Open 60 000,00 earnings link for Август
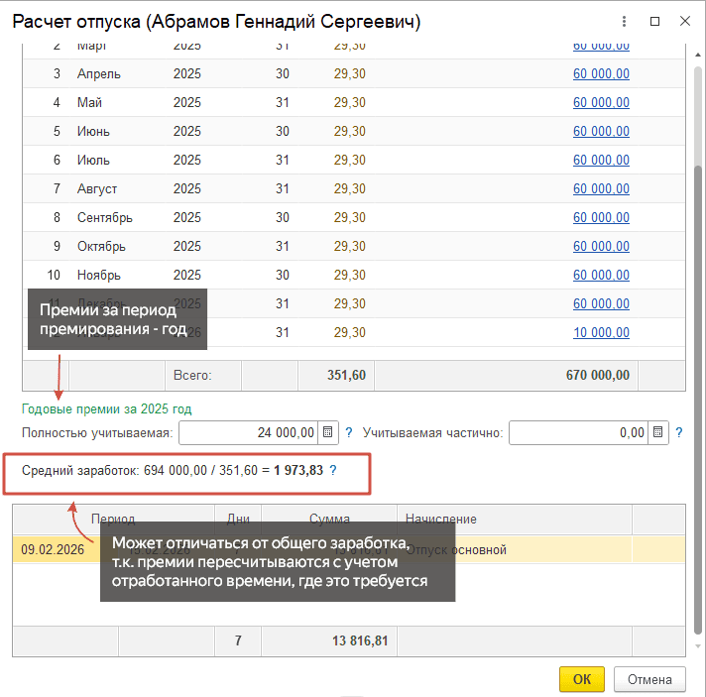The image size is (706, 697). [x=601, y=189]
